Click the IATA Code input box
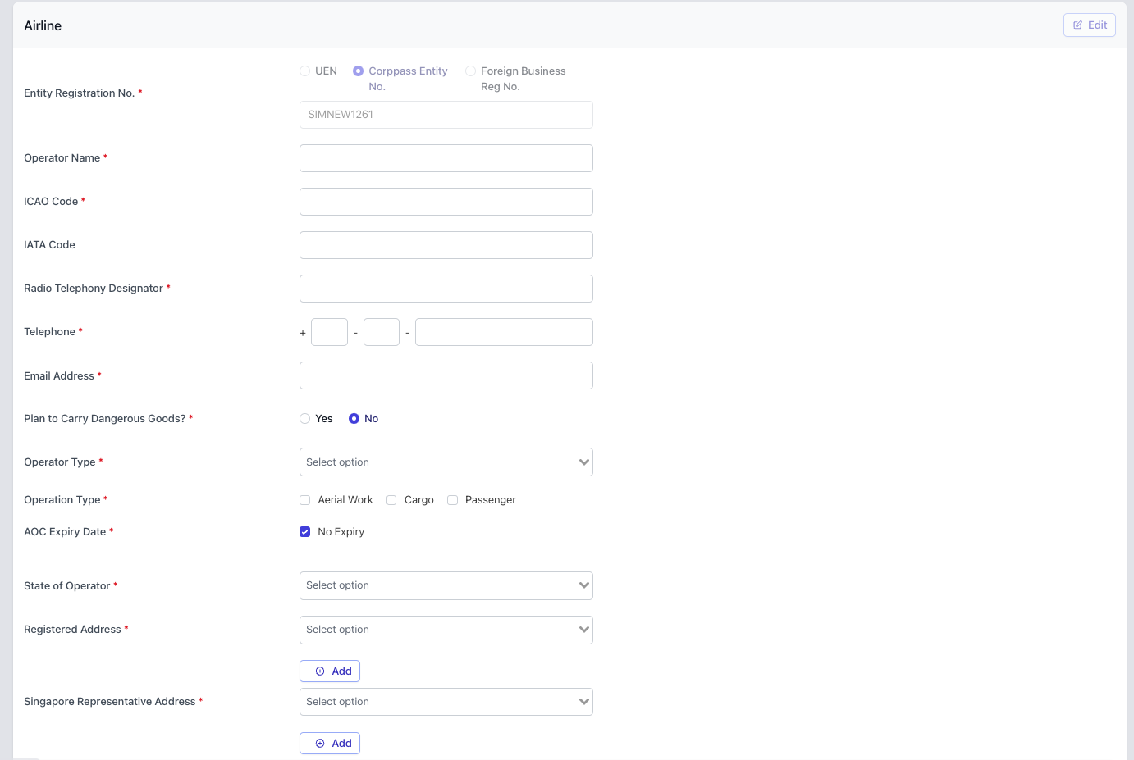 (x=446, y=245)
